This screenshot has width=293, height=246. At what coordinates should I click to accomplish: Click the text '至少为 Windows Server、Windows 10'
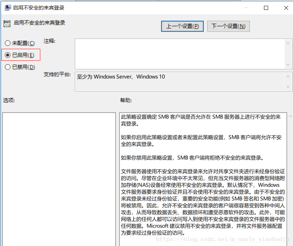(121, 77)
